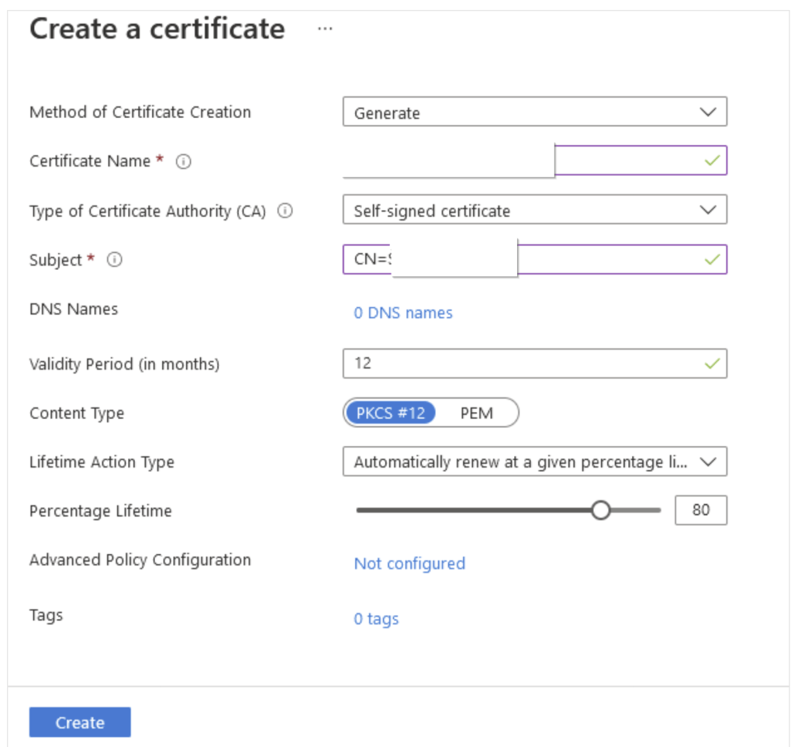
Task: Click info icon beside Type of Certificate Authority
Action: [x=285, y=211]
